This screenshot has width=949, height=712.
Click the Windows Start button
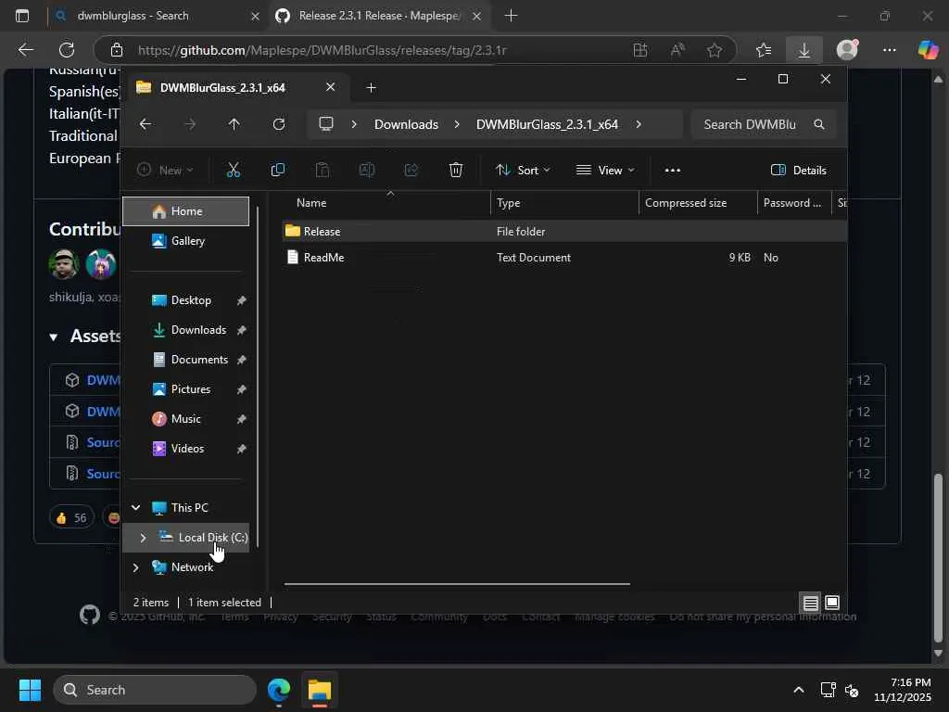(30, 690)
